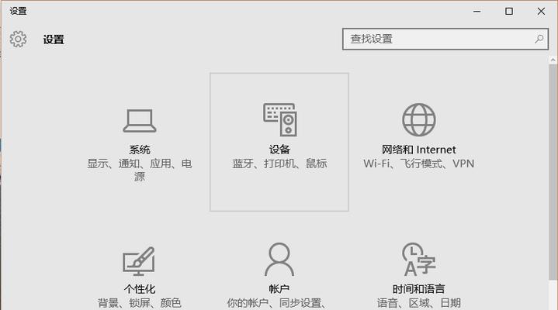Viewport: 558px width, 310px height.
Task: Open the 网络和 Internet globe icon
Action: click(419, 120)
